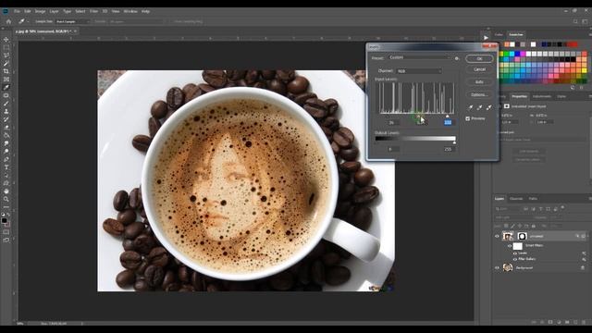The image size is (592, 333).
Task: Click the Home icon in options bar
Action: click(8, 21)
